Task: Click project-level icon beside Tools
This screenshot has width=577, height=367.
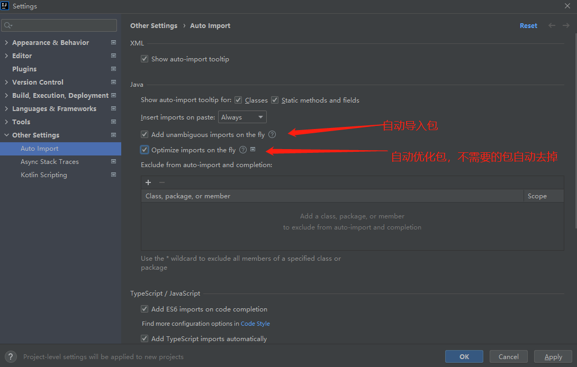Action: click(x=113, y=122)
